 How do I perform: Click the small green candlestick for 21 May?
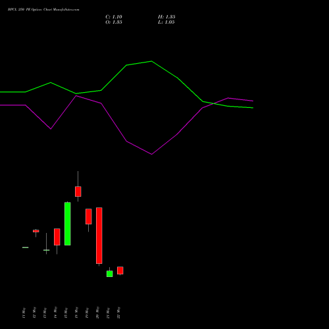point(110,274)
